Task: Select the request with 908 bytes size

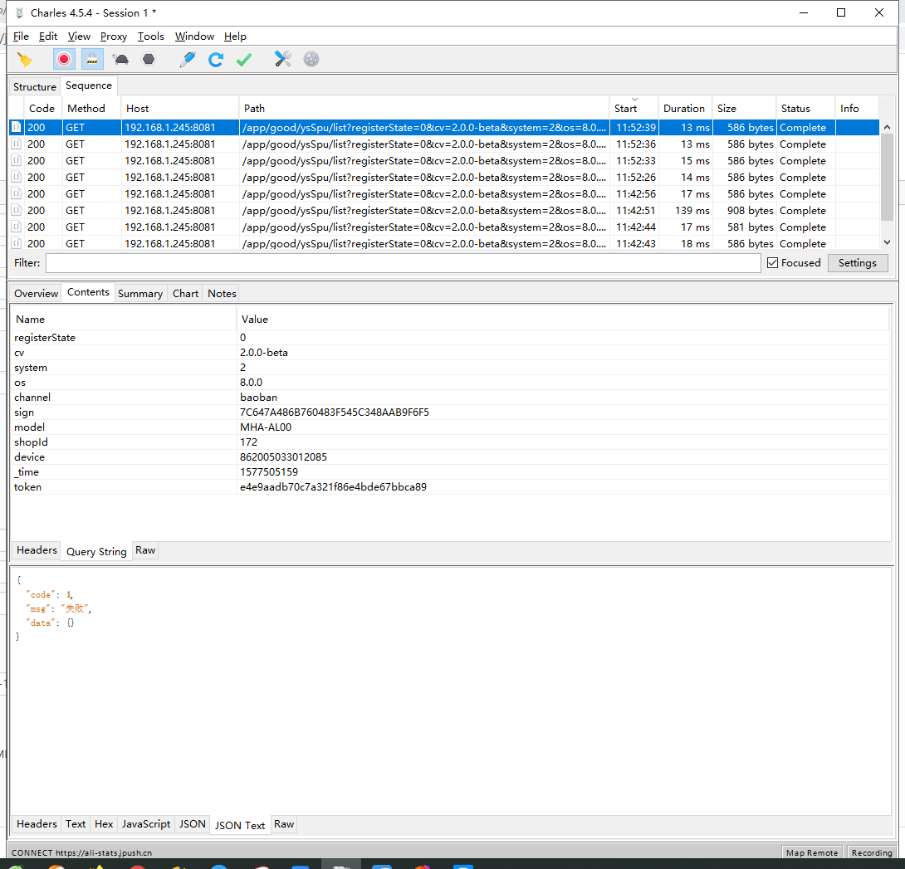Action: tap(444, 211)
